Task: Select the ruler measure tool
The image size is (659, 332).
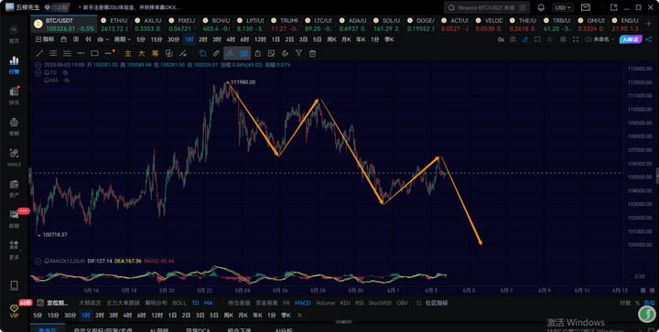Action: point(216,53)
